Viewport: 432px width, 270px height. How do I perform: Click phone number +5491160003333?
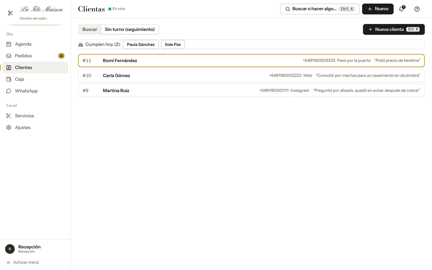[319, 60]
